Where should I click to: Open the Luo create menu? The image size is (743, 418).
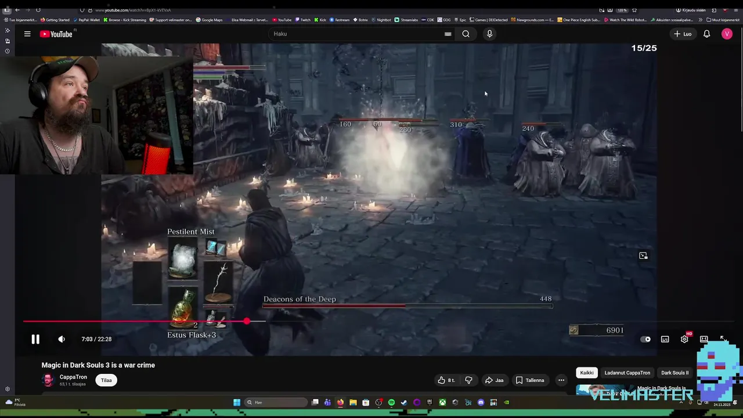[x=683, y=34]
